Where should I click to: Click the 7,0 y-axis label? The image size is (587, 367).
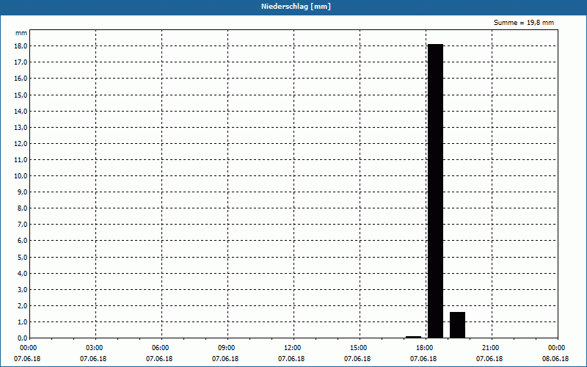tap(23, 225)
